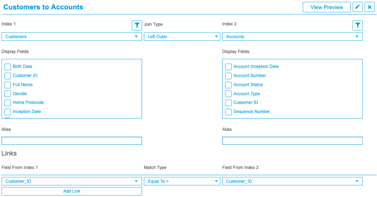Click View Preview button
The image size is (377, 197).
click(327, 7)
